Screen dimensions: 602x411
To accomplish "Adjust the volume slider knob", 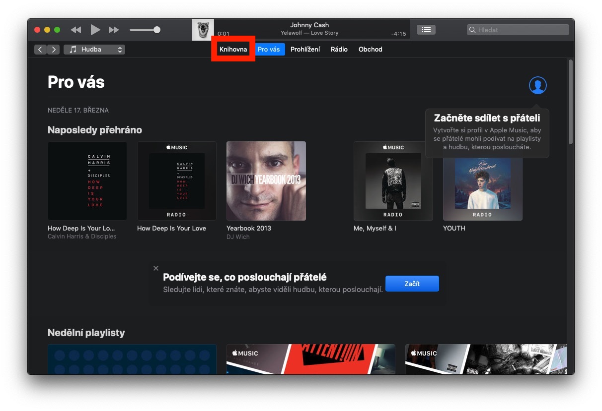I will tap(157, 30).
